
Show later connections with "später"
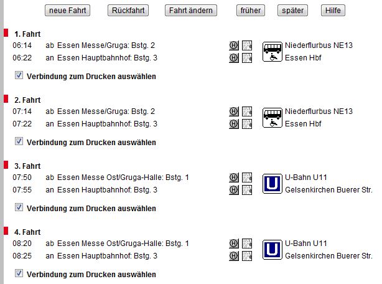[293, 11]
